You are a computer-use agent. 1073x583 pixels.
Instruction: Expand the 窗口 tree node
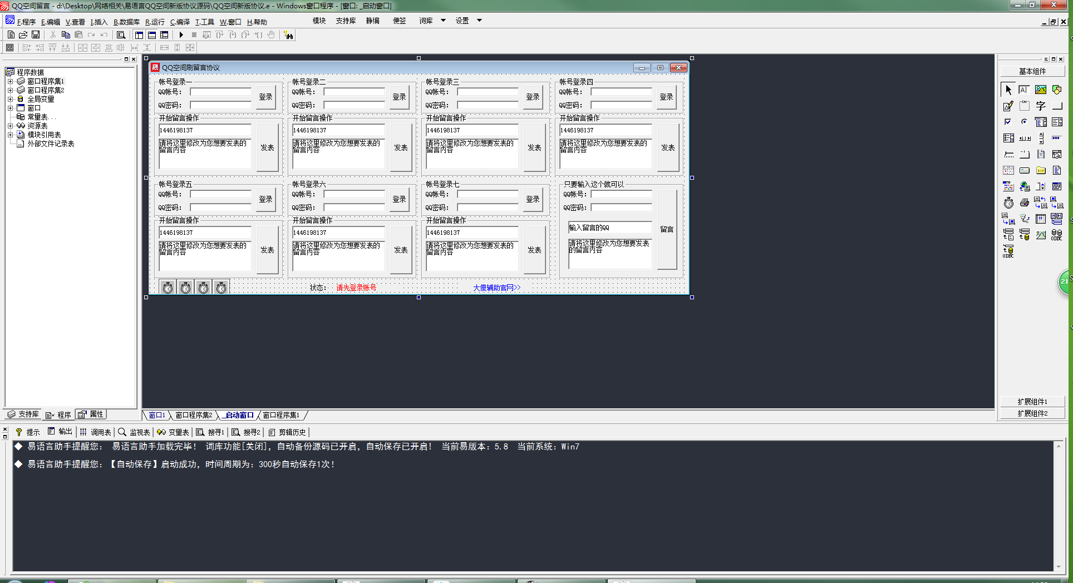[10, 108]
